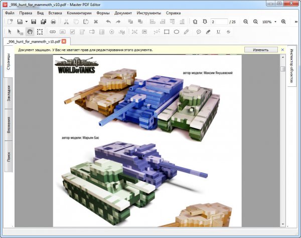
Task: Add a sticky note comment
Action: click(199, 32)
